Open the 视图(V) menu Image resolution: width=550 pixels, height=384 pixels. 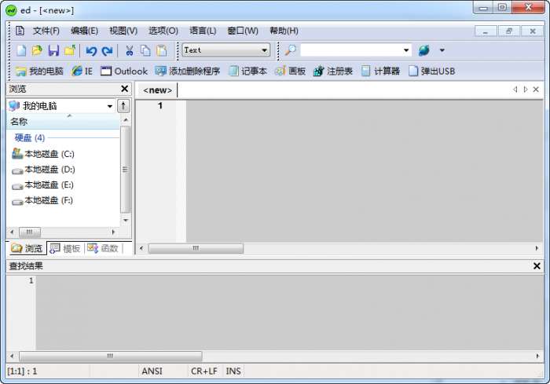(123, 31)
